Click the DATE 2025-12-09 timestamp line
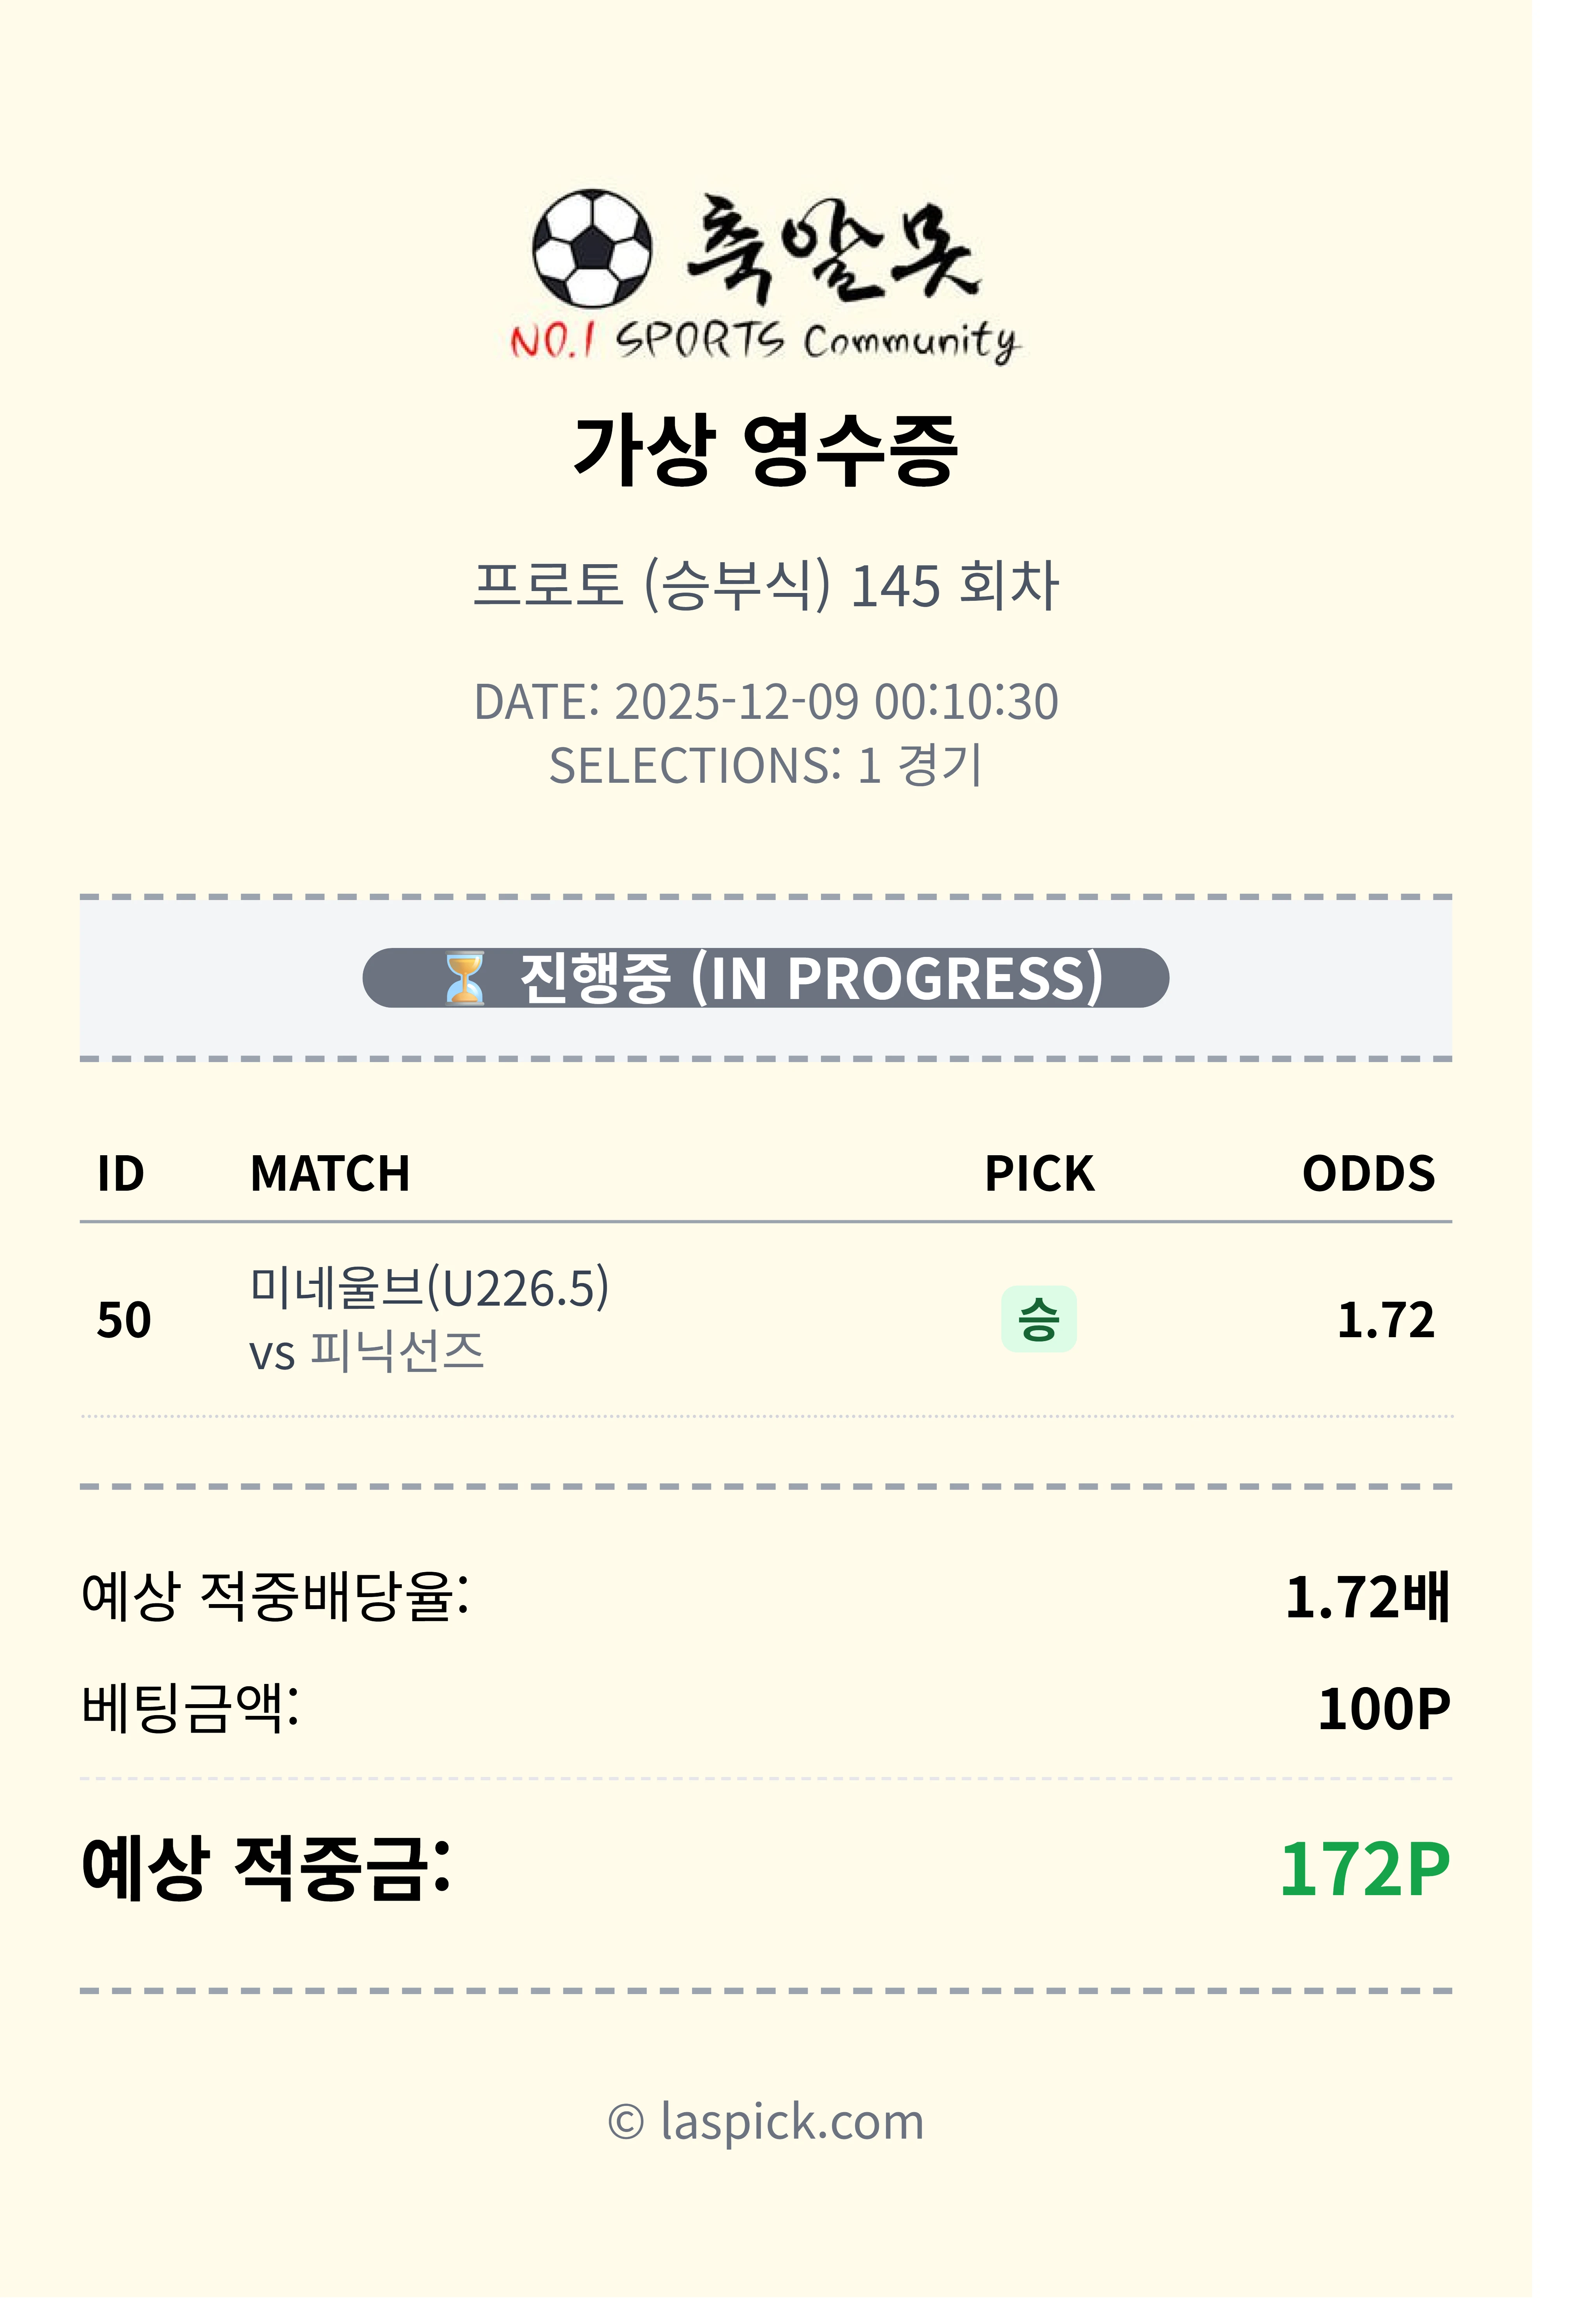 click(x=766, y=702)
